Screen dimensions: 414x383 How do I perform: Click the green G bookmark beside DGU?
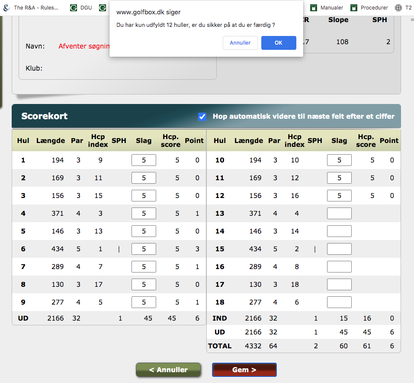coord(103,8)
